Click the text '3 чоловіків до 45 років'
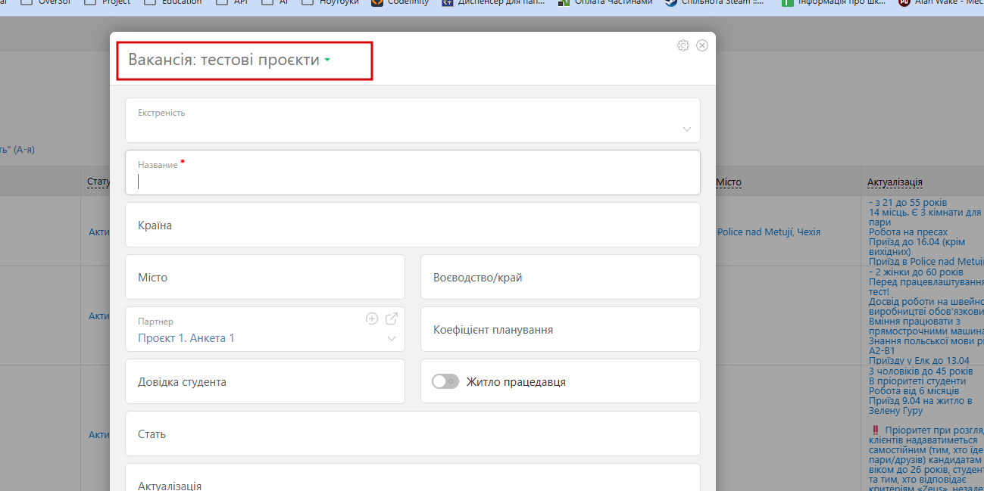This screenshot has height=491, width=984. (921, 371)
